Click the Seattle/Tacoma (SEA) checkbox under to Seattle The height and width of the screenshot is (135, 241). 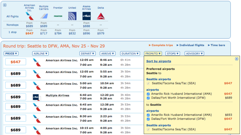pos(148,129)
